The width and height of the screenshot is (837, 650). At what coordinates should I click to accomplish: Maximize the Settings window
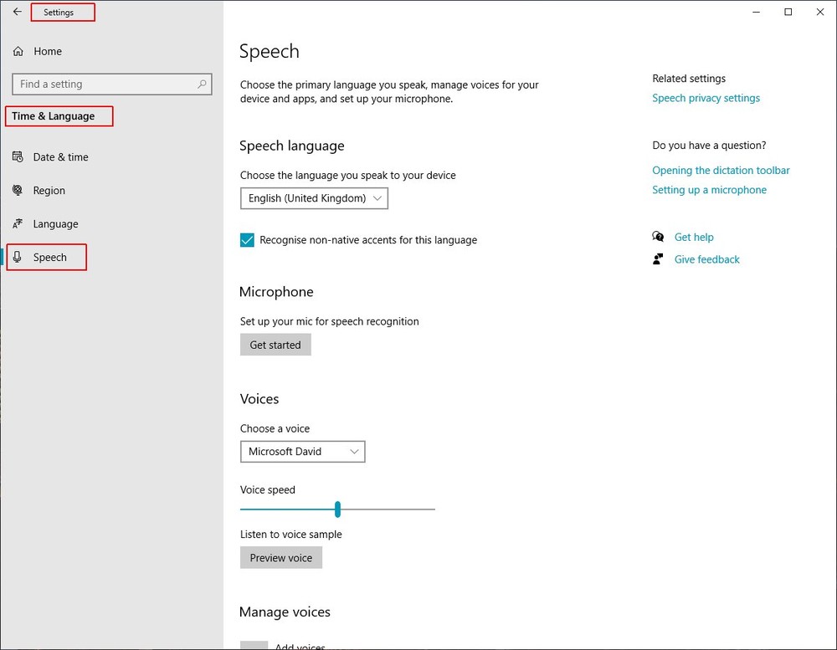(788, 12)
